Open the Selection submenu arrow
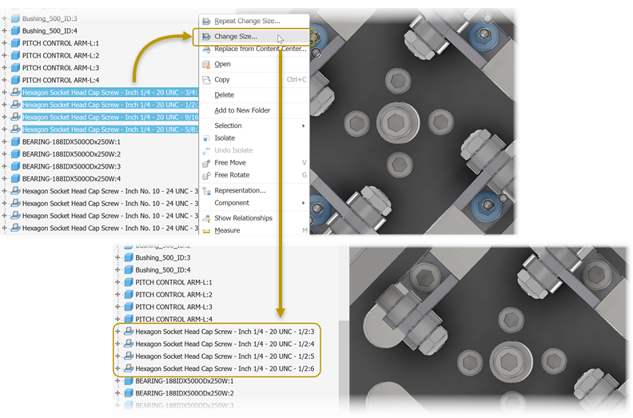The image size is (633, 418). coord(303,126)
